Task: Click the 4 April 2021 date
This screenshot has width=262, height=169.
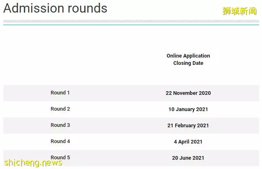Action: coord(188,142)
